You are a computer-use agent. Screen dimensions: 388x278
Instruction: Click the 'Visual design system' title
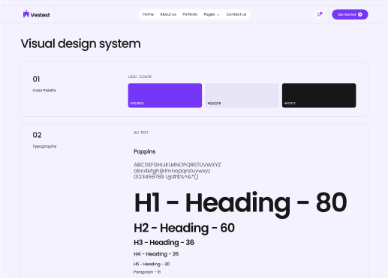click(80, 43)
